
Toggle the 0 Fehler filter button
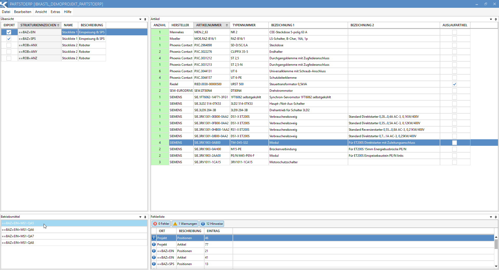(161, 224)
